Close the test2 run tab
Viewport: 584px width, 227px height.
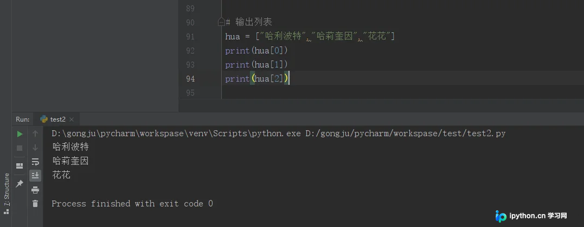pos(72,119)
